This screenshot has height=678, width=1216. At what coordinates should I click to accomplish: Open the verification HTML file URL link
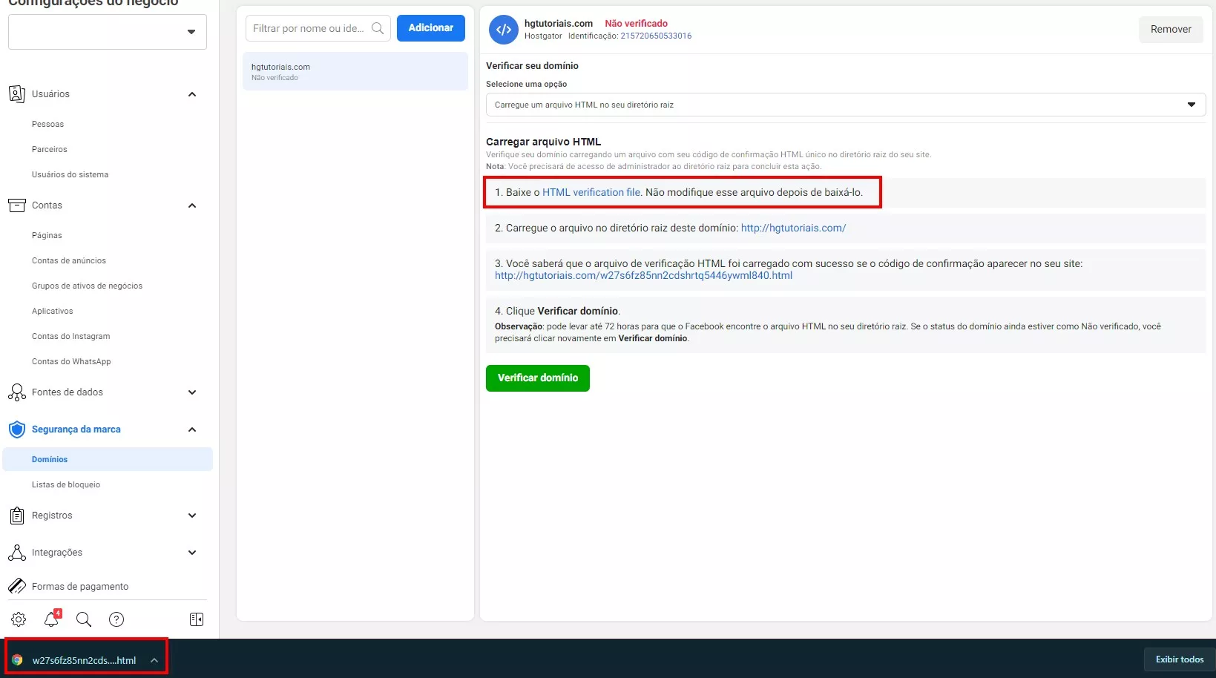click(x=643, y=275)
